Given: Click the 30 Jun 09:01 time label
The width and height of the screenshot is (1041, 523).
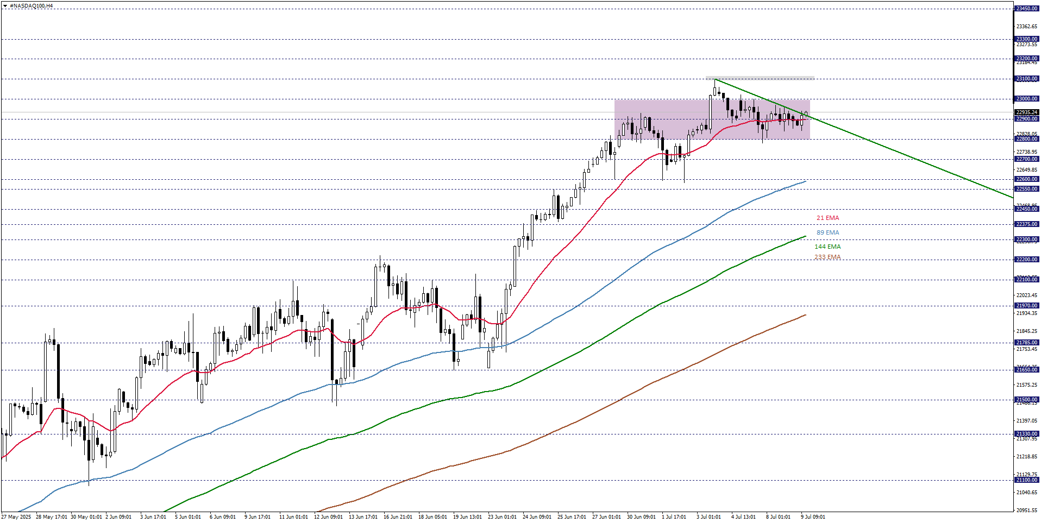Looking at the screenshot, I should (x=641, y=517).
